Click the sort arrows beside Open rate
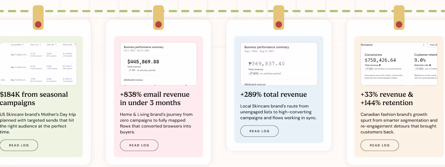The width and height of the screenshot is (445, 167). tap(40, 45)
